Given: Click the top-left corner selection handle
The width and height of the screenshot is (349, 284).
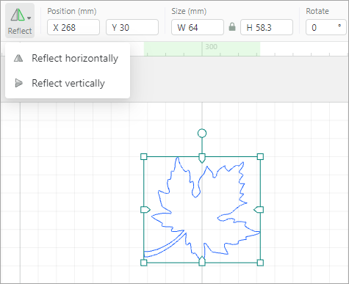Looking at the screenshot, I should click(x=144, y=156).
